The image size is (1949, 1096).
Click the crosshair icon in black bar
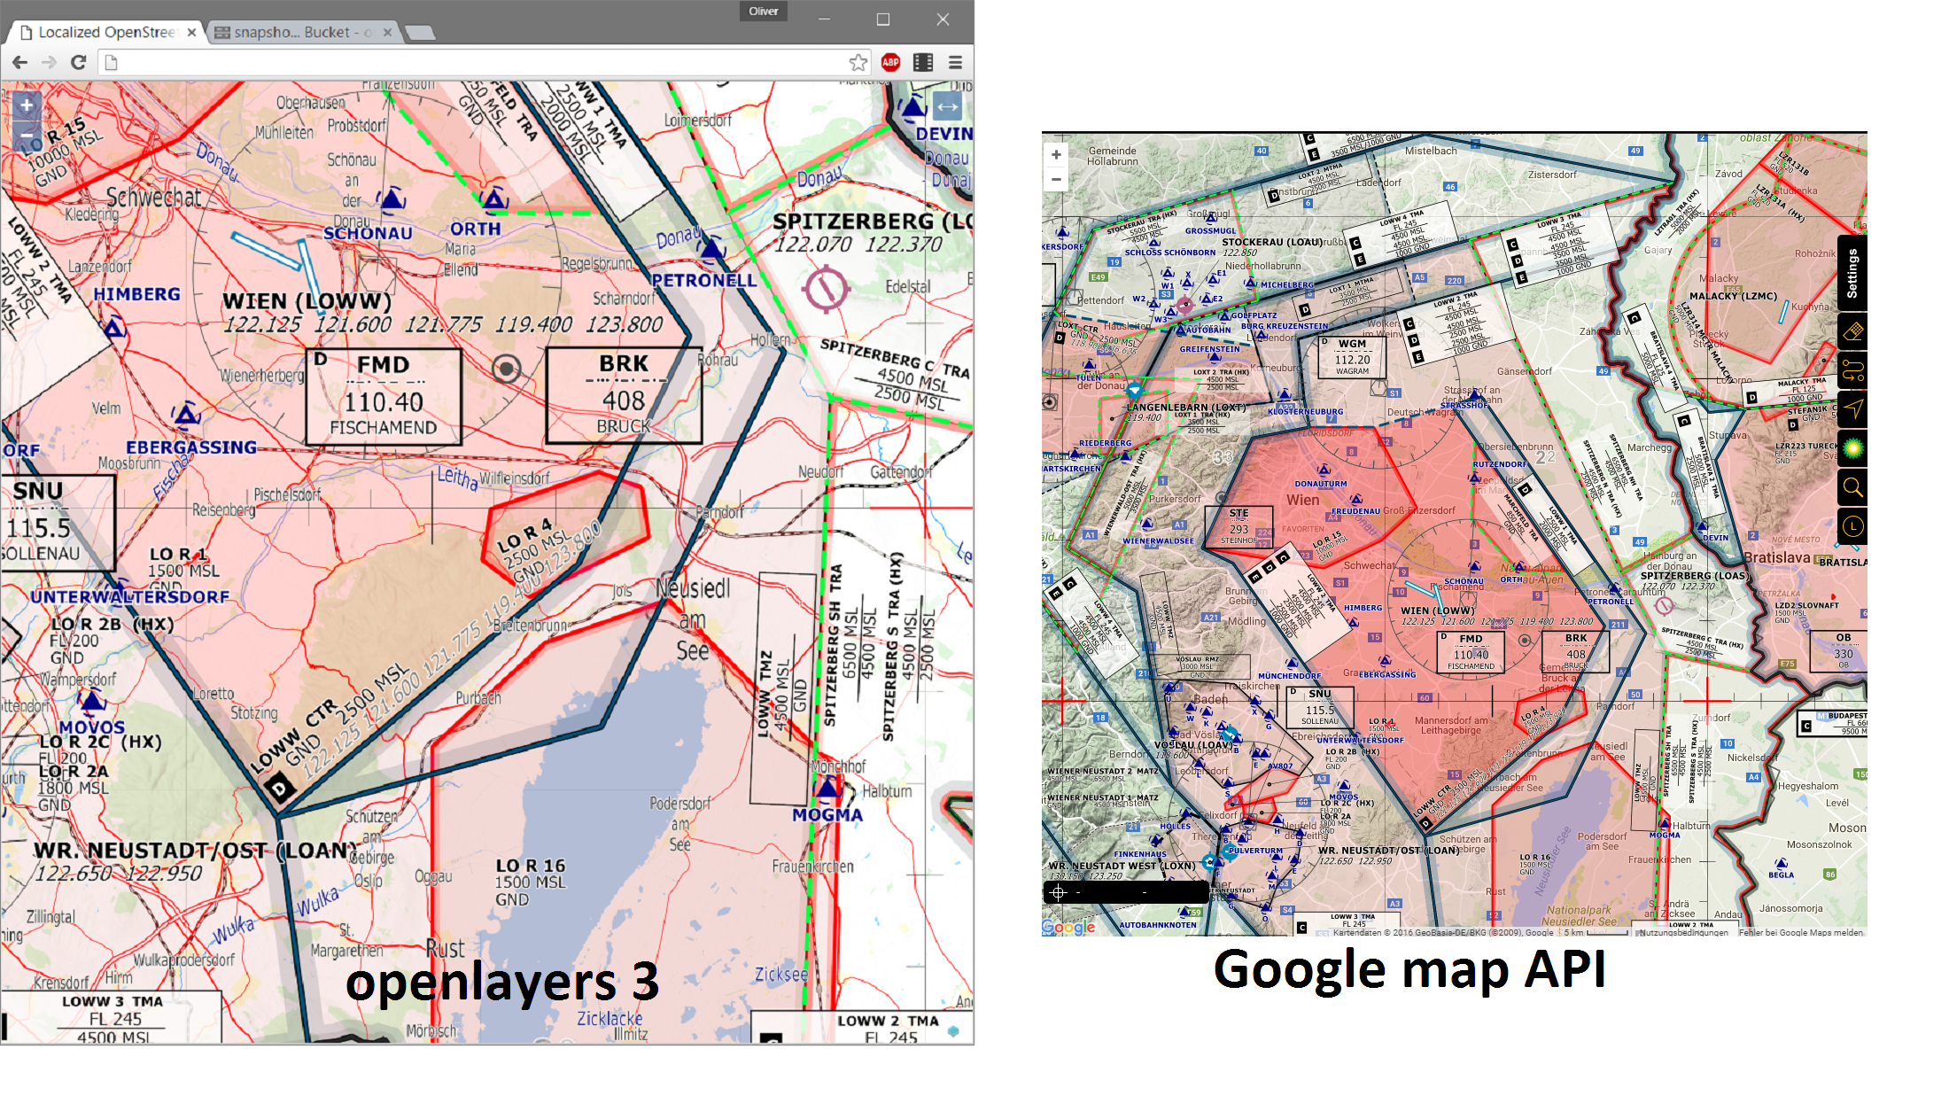(x=1058, y=892)
